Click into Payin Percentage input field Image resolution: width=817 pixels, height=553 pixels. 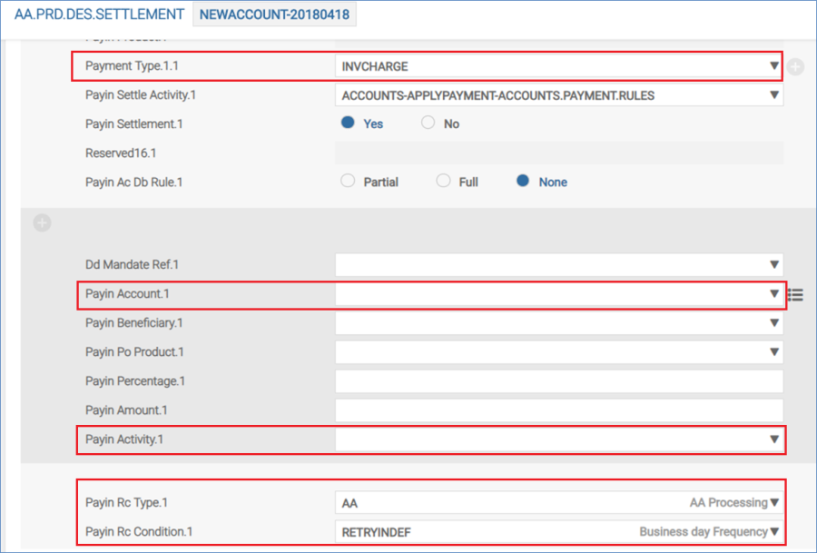click(558, 381)
